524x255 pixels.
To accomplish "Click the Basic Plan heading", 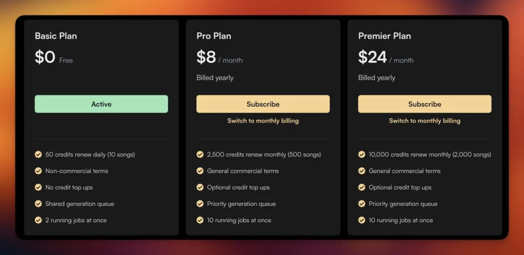I will [56, 36].
